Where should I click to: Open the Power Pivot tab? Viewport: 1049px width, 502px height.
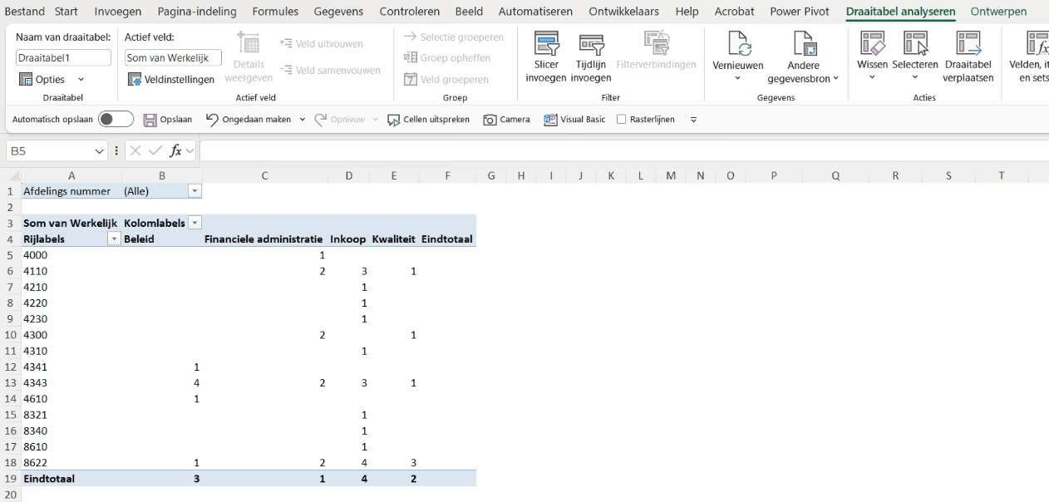(800, 12)
